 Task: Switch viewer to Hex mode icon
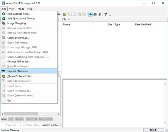(100, 14)
